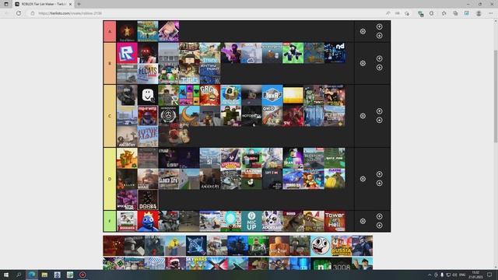The image size is (498, 280).
Task: Click the red recording icon in taskbar
Action: pyautogui.click(x=82, y=275)
